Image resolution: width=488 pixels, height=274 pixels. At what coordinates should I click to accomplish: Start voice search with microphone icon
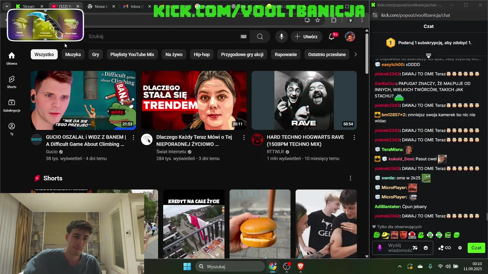click(x=281, y=37)
